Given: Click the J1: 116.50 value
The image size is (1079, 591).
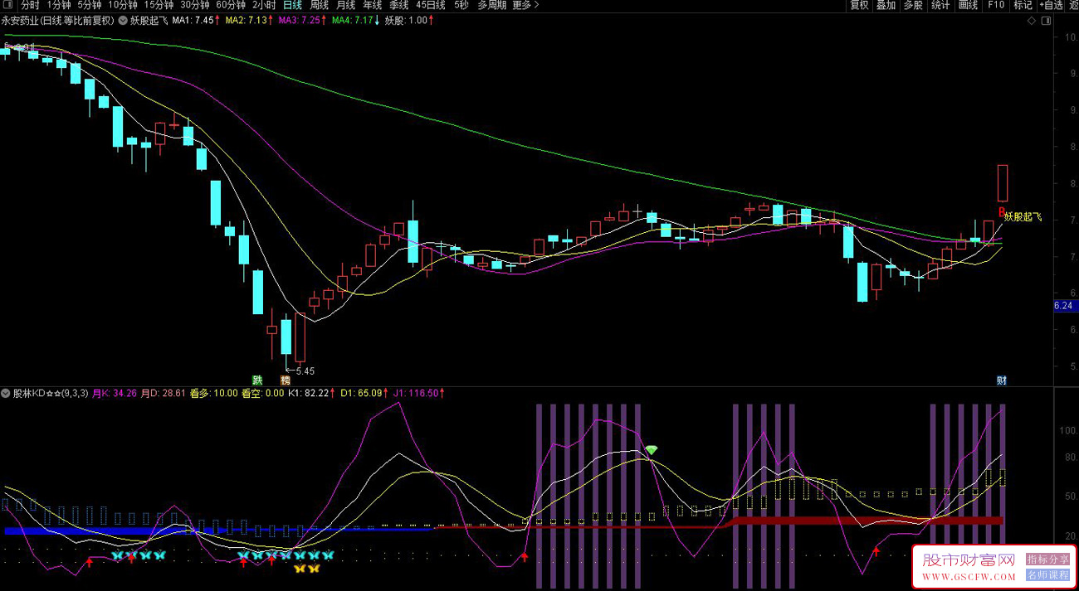Looking at the screenshot, I should [417, 393].
